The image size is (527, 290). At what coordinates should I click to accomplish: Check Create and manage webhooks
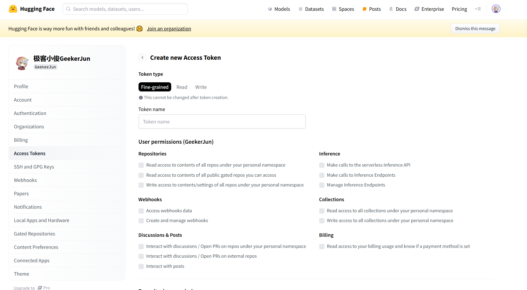click(141, 221)
